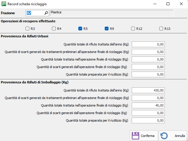The image size is (188, 141).
Task: Edit Imballaggio final recycling quantity field 40,00
Action: pos(149,105)
